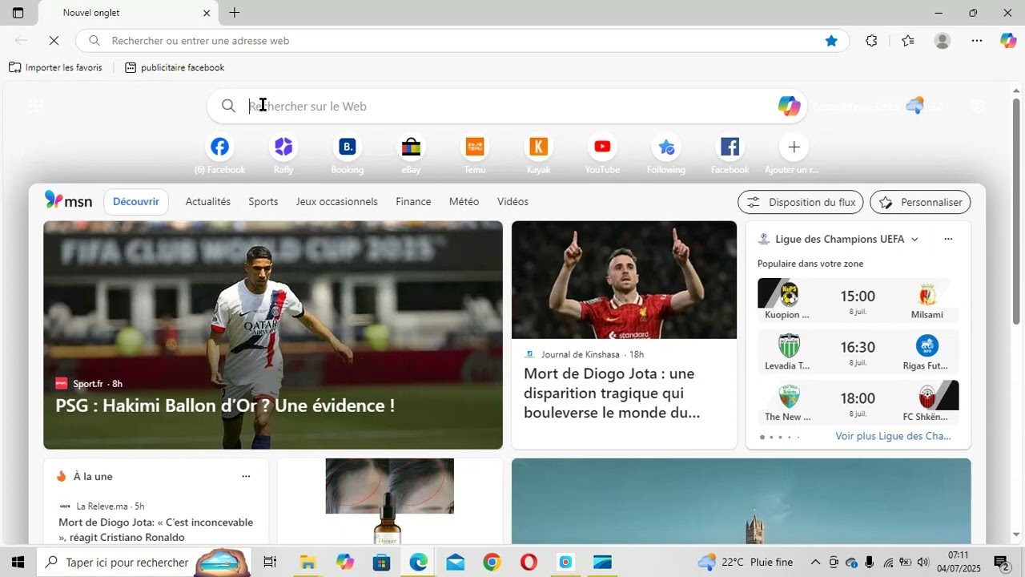The image size is (1025, 577).
Task: Click the MSN logo
Action: [x=69, y=201]
